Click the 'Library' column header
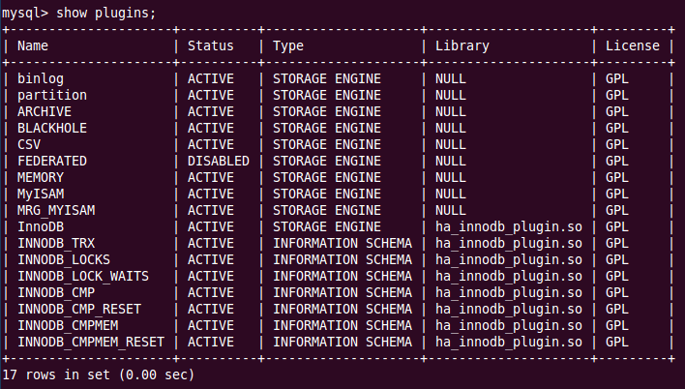685x389 pixels. tap(462, 45)
